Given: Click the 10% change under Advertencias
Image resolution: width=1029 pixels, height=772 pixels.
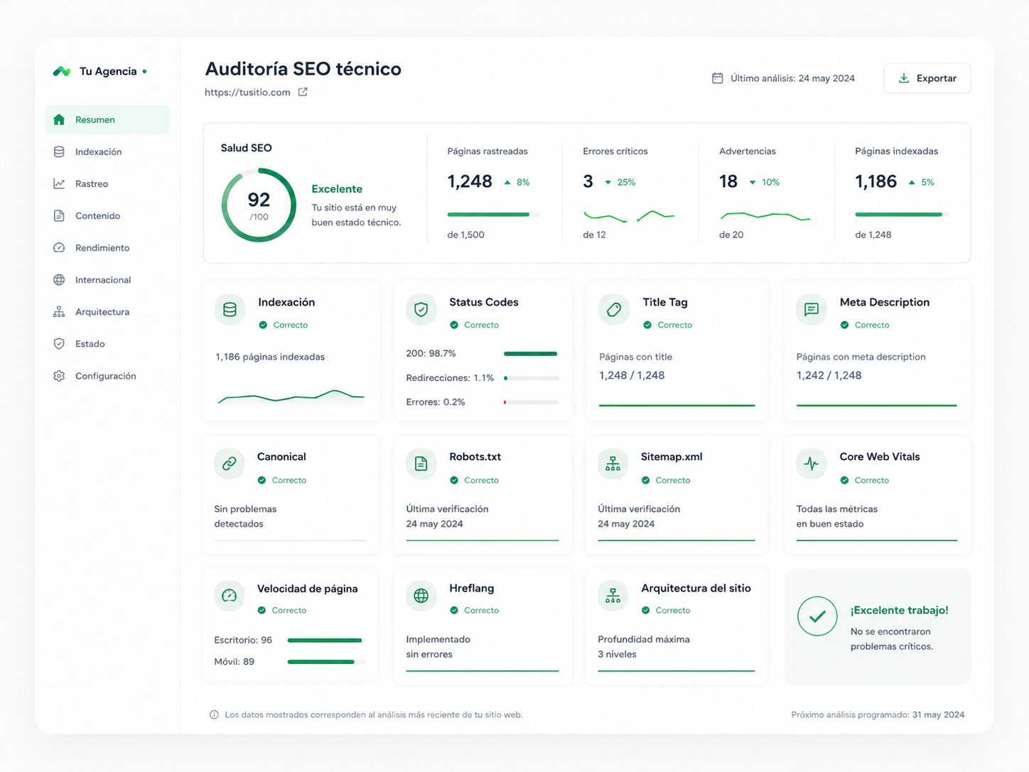Looking at the screenshot, I should coord(765,183).
